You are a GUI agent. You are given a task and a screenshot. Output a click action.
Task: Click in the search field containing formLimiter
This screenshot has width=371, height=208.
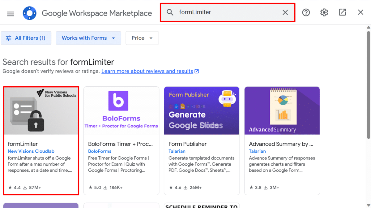click(x=228, y=12)
